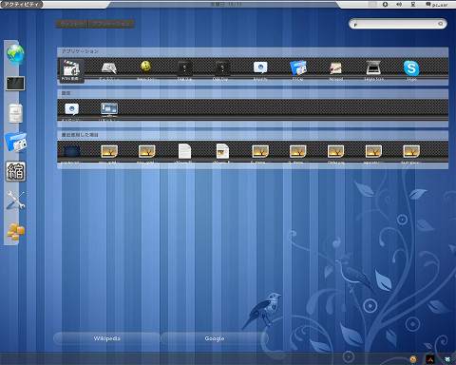Screen dimensions: 456x365
Task: Open the globe web browser dash icon
Action: click(x=15, y=54)
